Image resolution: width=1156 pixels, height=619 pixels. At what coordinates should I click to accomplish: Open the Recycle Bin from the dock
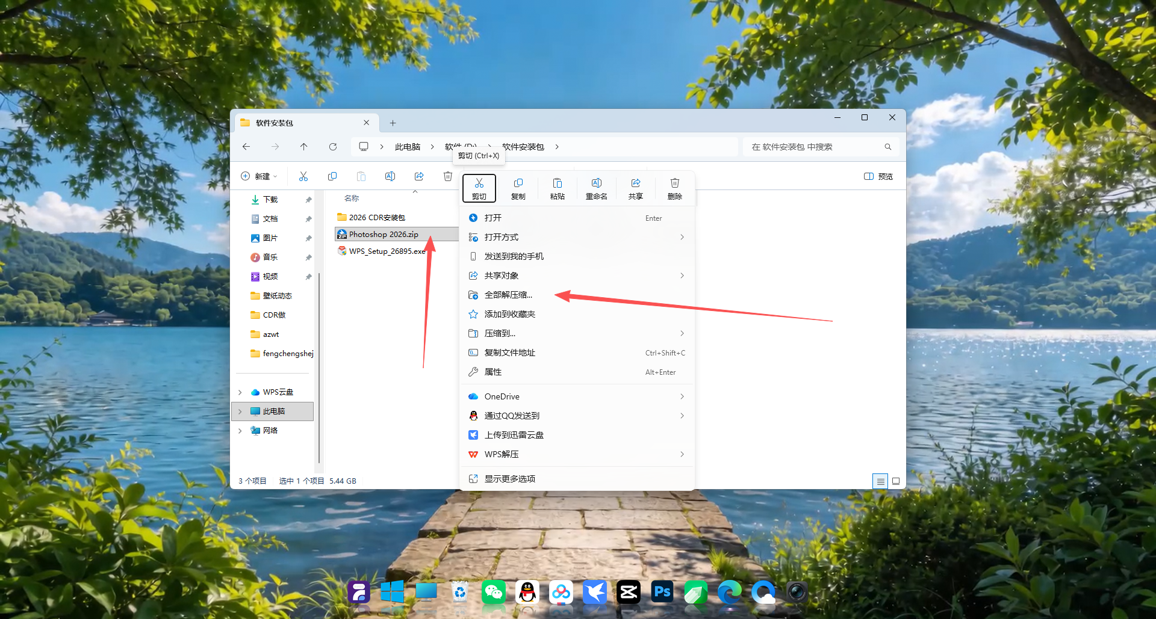click(x=460, y=593)
